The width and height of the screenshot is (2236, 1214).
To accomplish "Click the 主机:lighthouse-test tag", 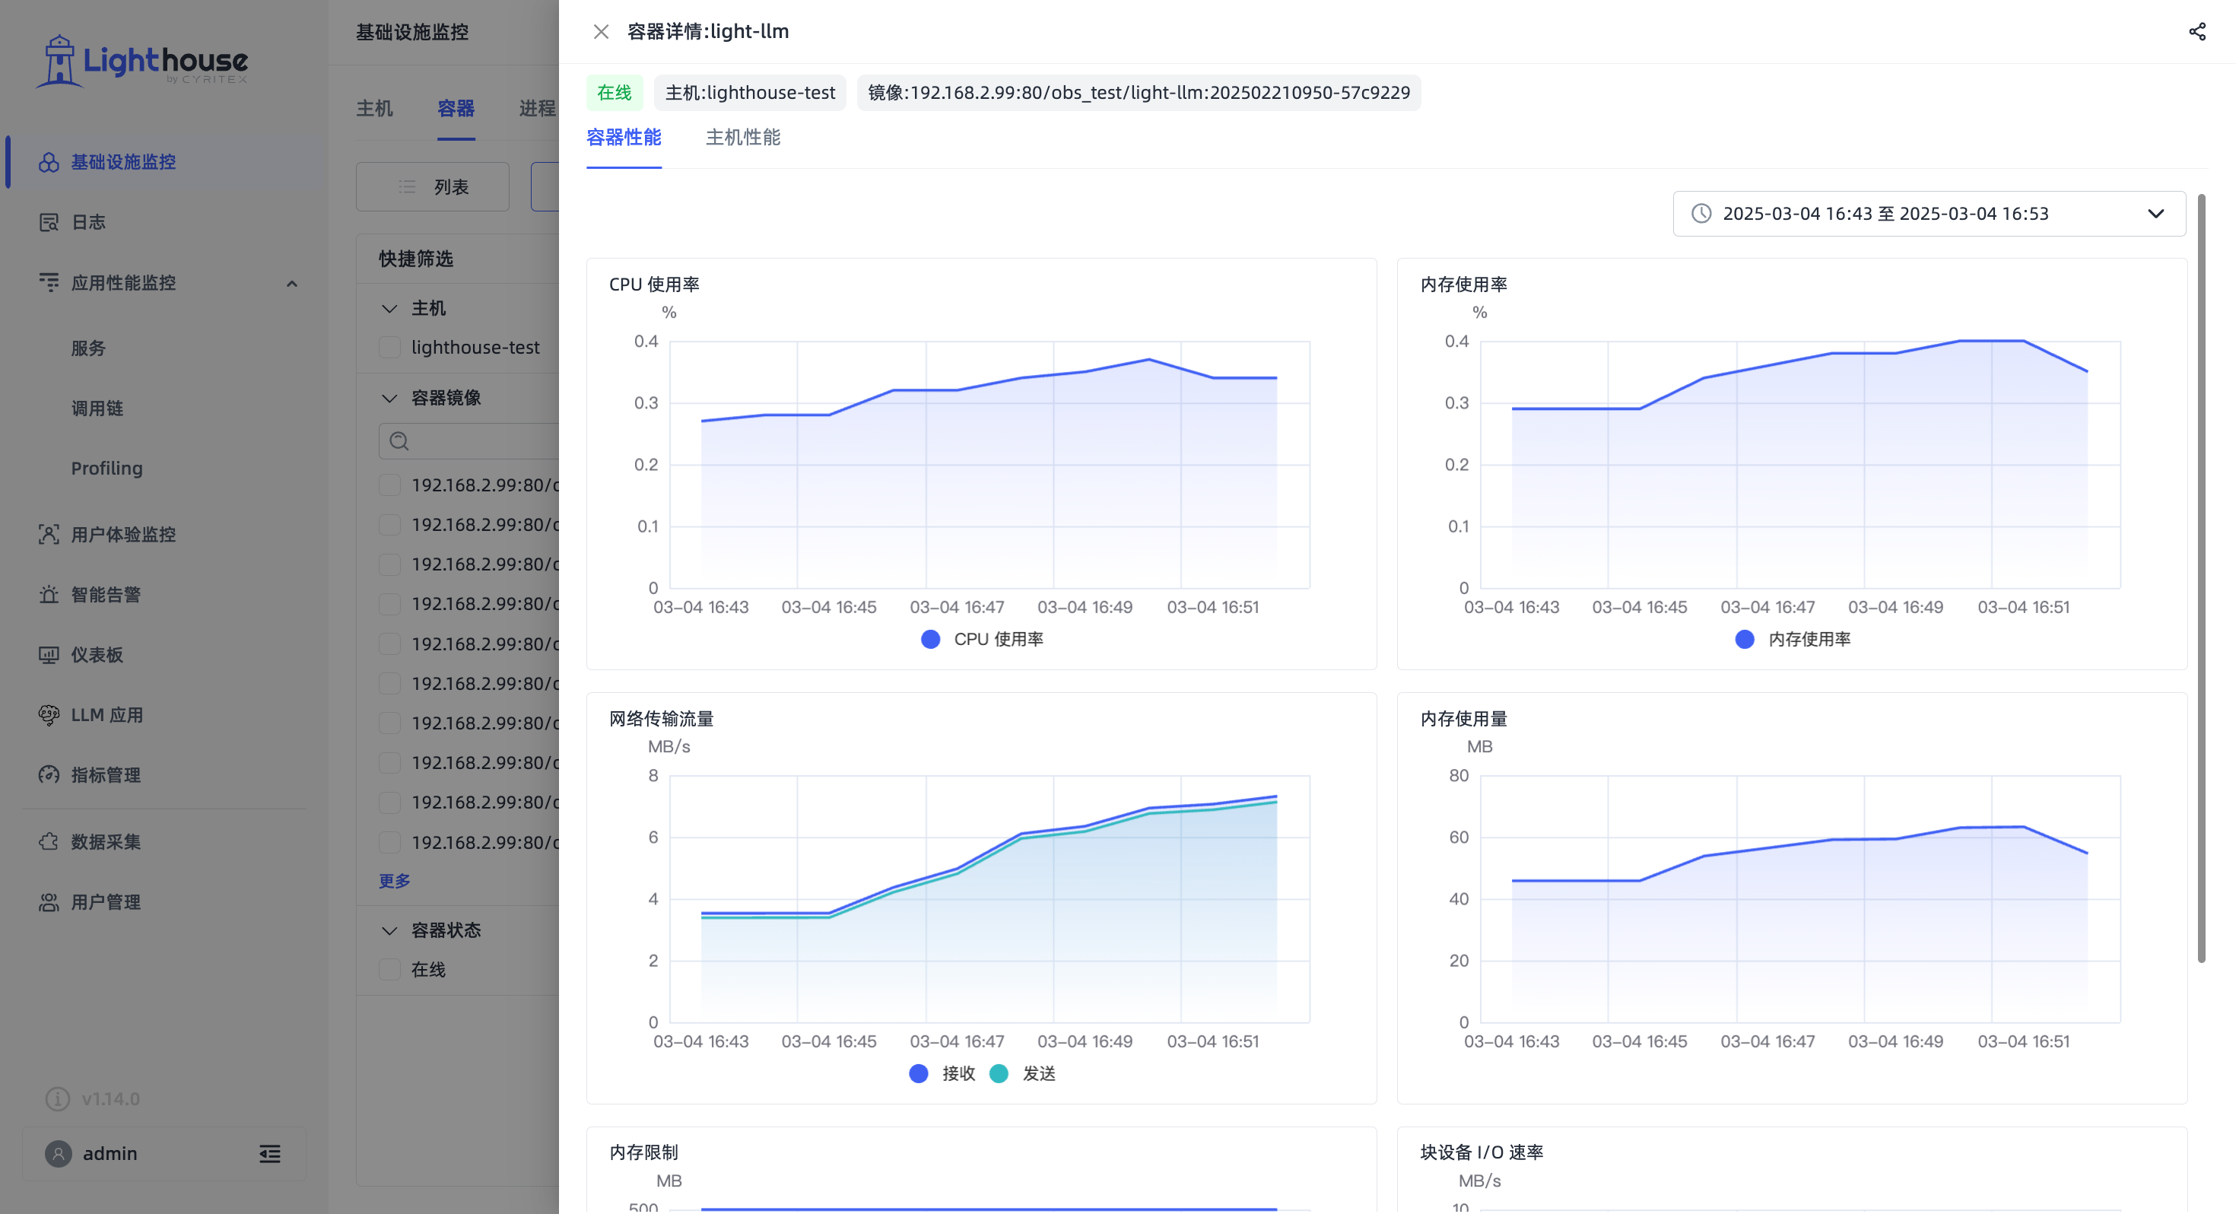I will click(750, 93).
